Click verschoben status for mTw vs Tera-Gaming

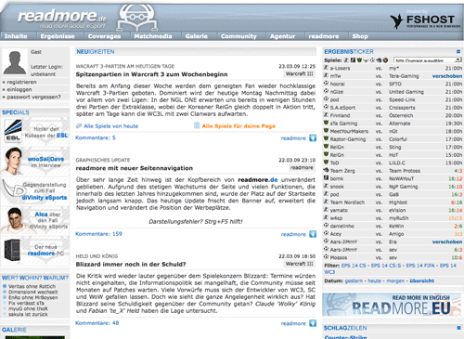(447, 76)
